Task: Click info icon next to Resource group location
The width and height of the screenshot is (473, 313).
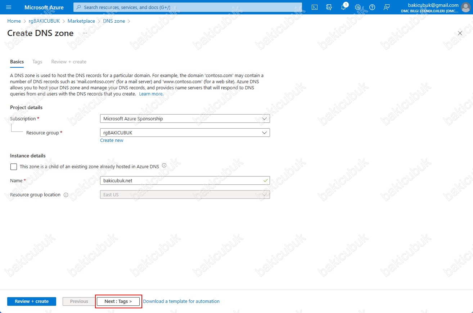Action: [66, 195]
